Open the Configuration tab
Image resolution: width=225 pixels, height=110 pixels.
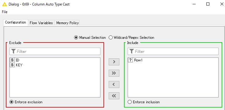[x=16, y=23]
